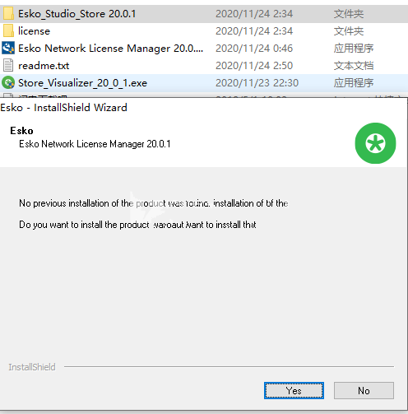Click 文件夹 type cell of license row
This screenshot has width=408, height=414.
click(x=349, y=31)
